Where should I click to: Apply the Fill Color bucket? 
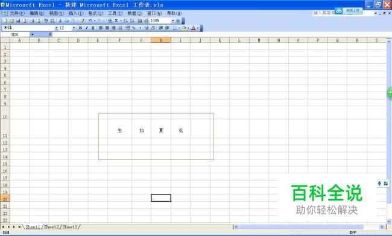[185, 28]
